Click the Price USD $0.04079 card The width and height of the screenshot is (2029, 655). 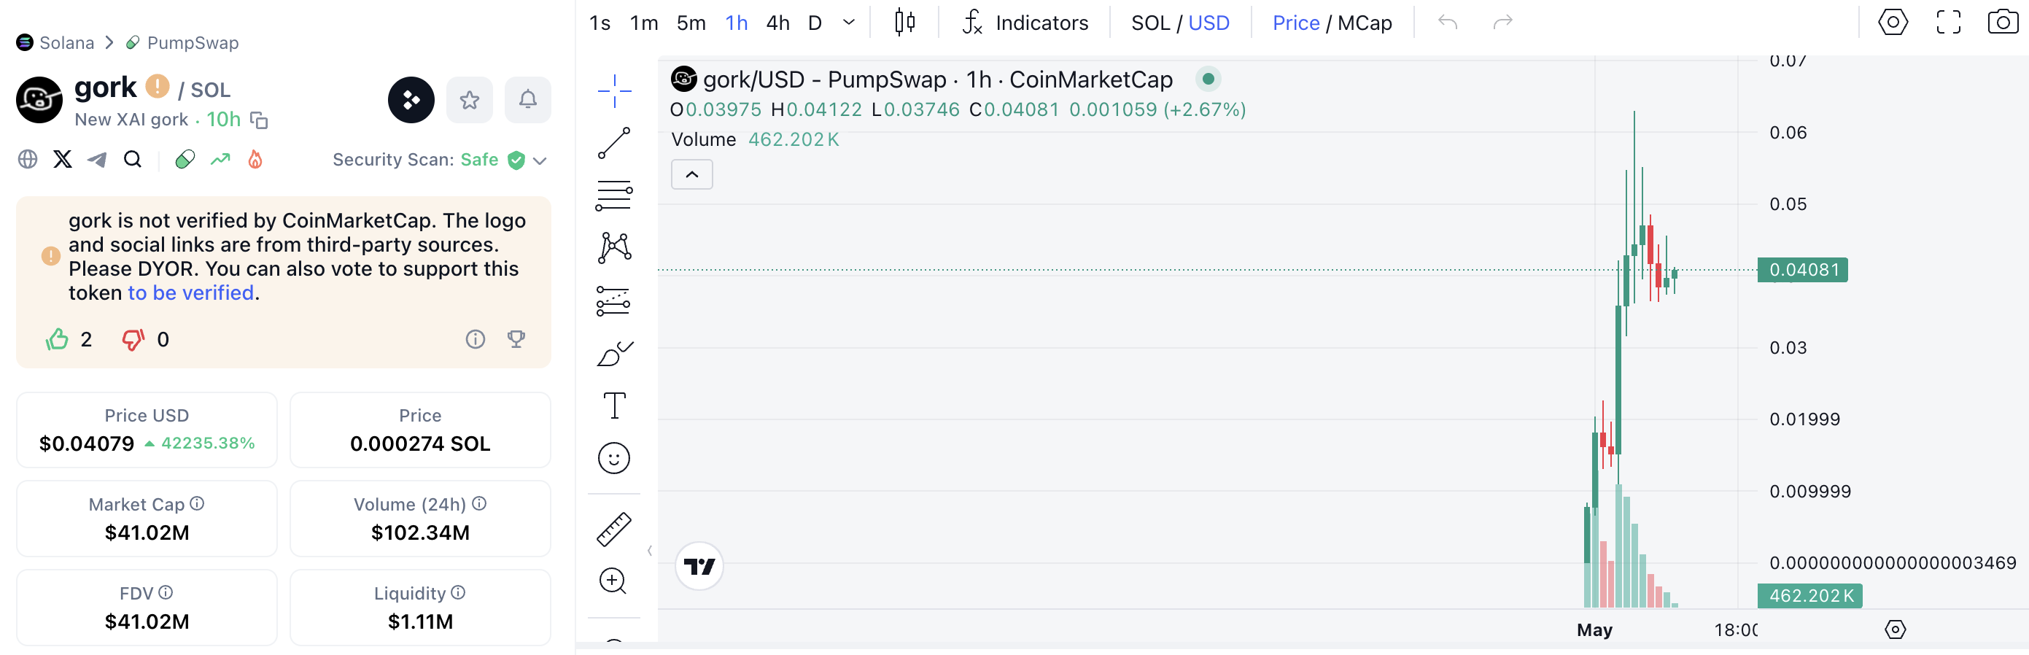coord(147,430)
